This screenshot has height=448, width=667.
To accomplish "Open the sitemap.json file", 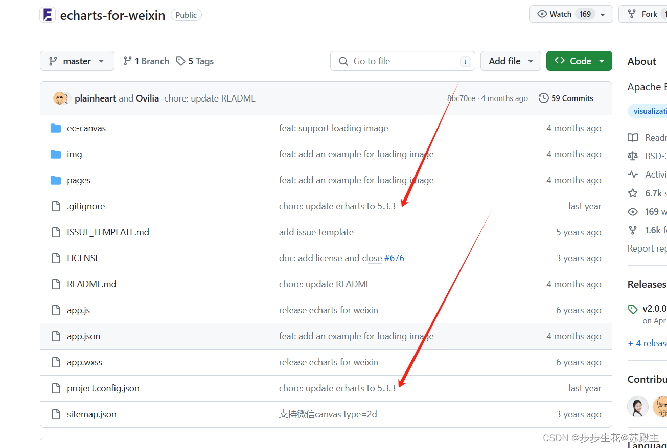I will tap(91, 414).
